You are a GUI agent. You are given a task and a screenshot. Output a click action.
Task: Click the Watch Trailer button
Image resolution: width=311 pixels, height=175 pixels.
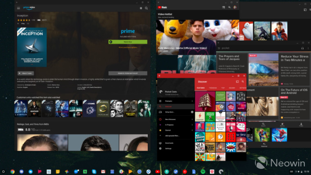[26, 73]
